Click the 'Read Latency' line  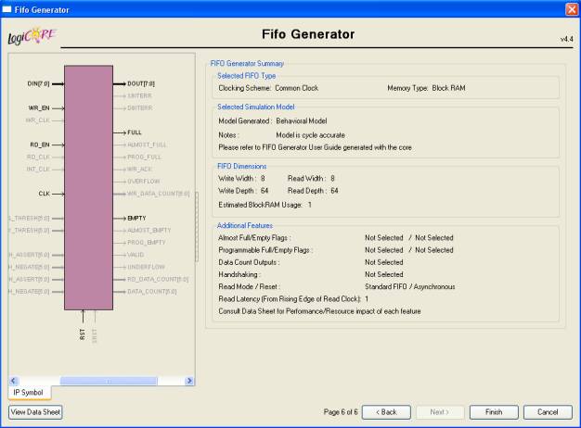click(293, 299)
